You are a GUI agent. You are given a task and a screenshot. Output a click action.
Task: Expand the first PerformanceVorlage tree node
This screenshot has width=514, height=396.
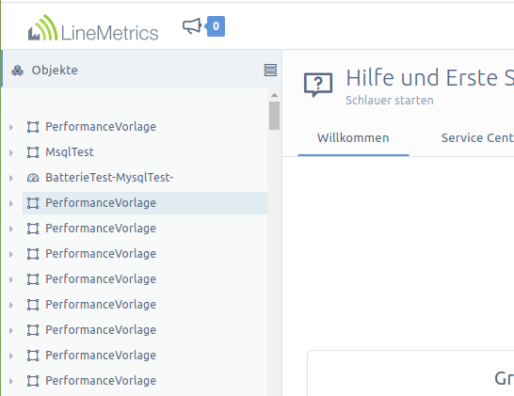point(11,127)
